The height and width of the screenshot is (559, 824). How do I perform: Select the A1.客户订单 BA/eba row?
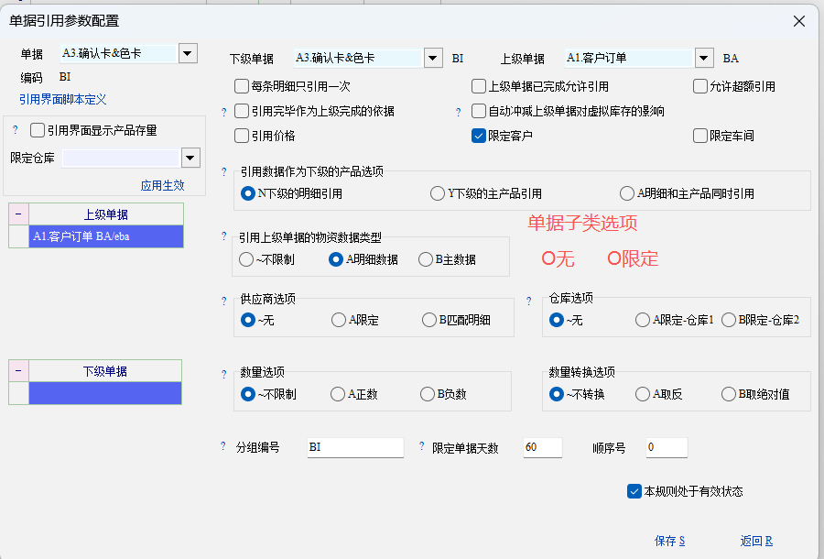click(105, 236)
